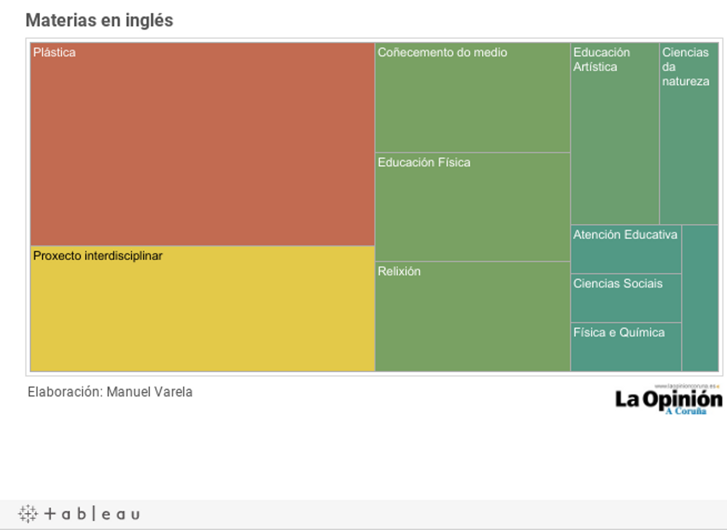Select the red Plástica treemap tile
Screen dimensions: 727x530
pos(202,144)
